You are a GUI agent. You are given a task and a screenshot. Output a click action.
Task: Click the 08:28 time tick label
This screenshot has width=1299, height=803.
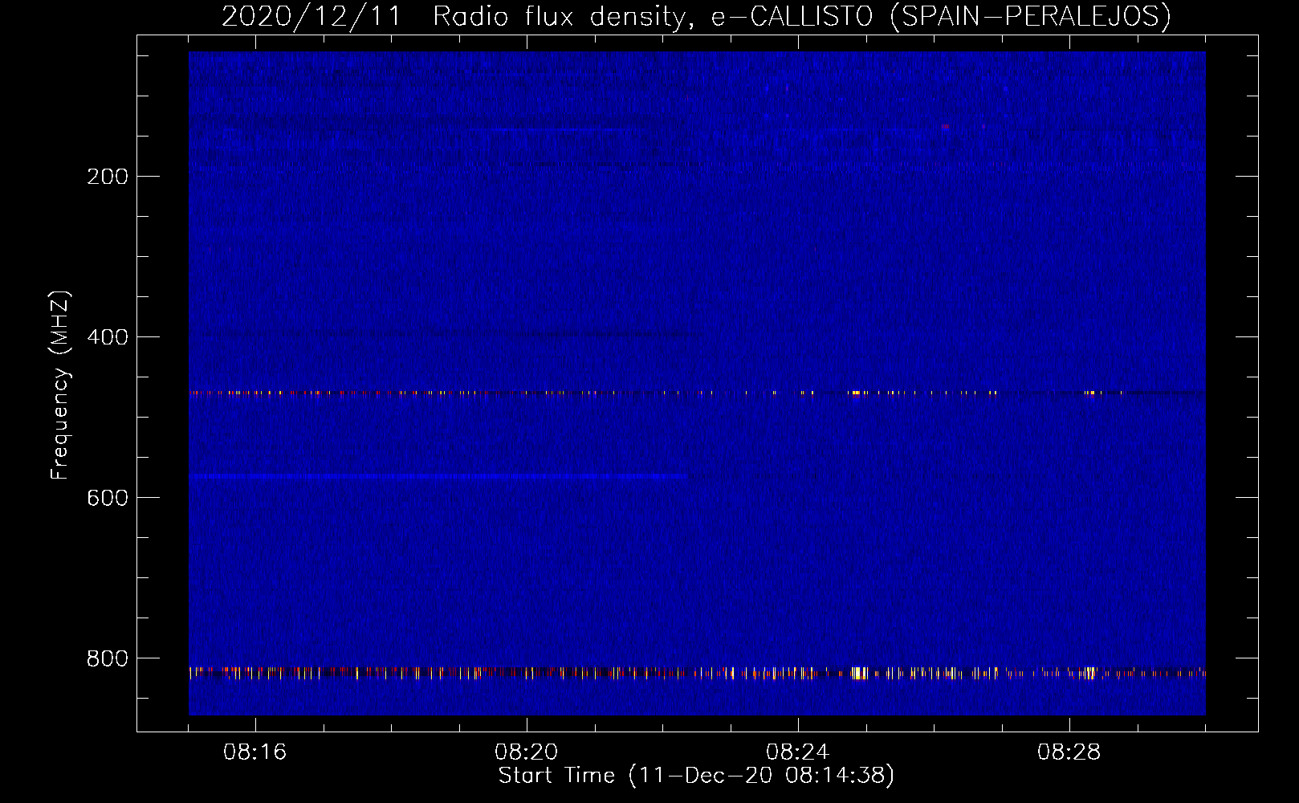tap(1069, 752)
